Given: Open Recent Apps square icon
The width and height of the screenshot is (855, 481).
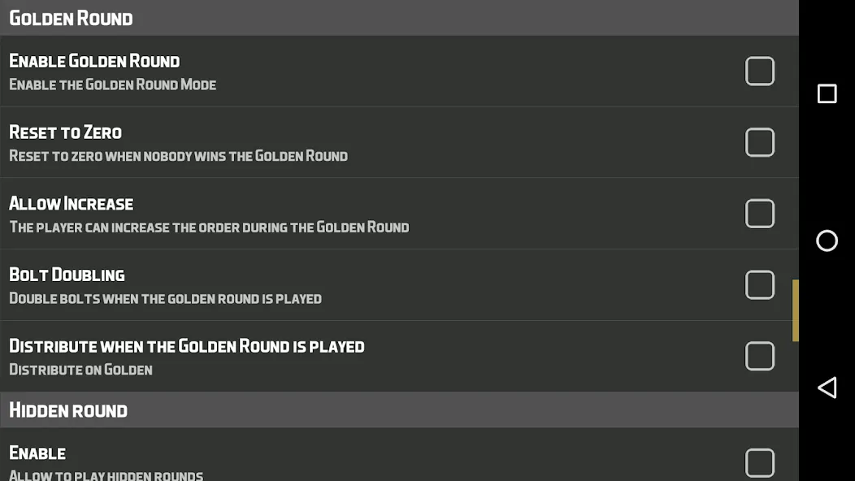Looking at the screenshot, I should click(x=827, y=93).
